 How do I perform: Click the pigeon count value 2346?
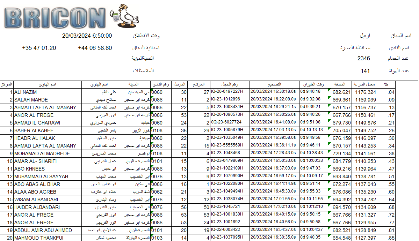click(x=363, y=59)
